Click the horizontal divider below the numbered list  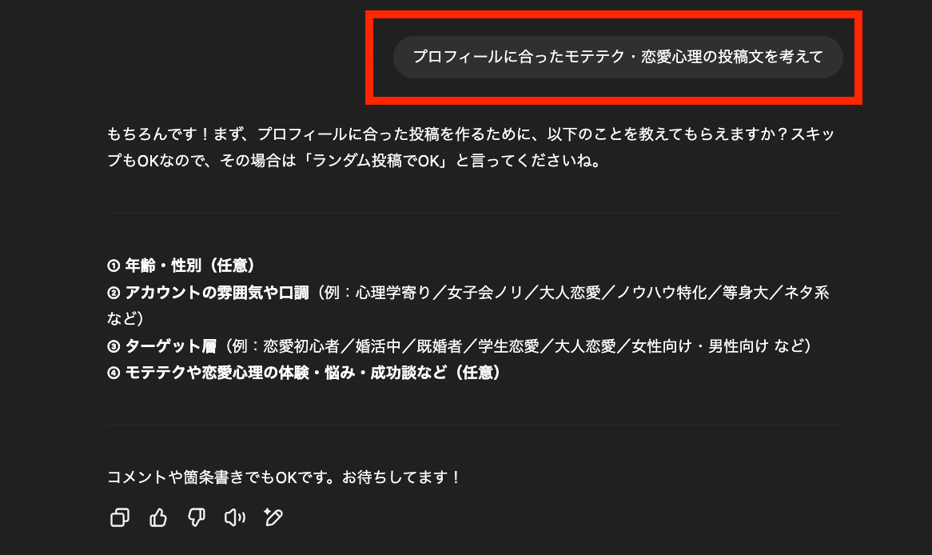coord(475,425)
